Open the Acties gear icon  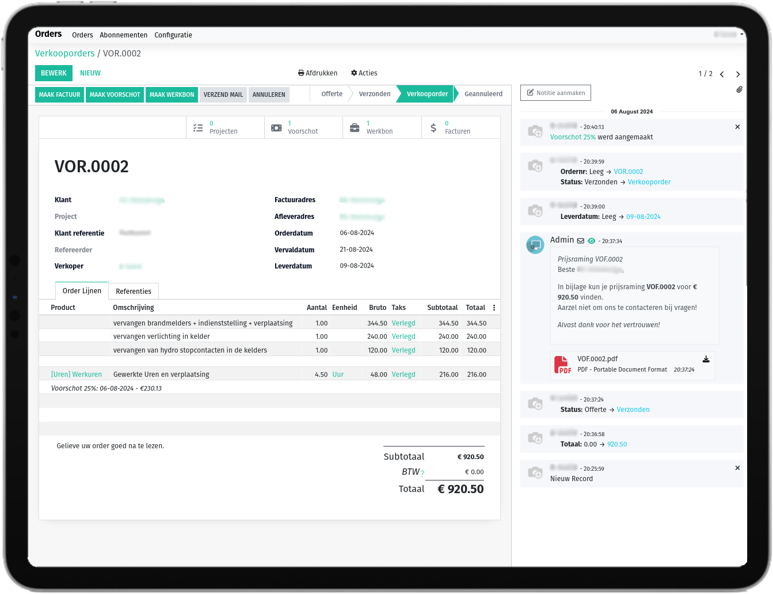click(354, 73)
